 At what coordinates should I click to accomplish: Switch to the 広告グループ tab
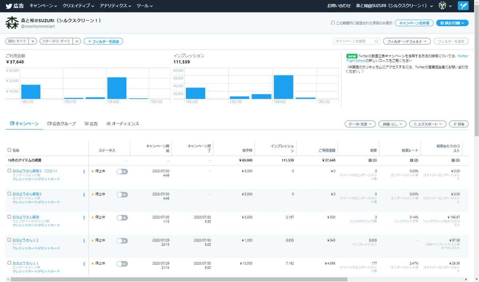tap(61, 124)
